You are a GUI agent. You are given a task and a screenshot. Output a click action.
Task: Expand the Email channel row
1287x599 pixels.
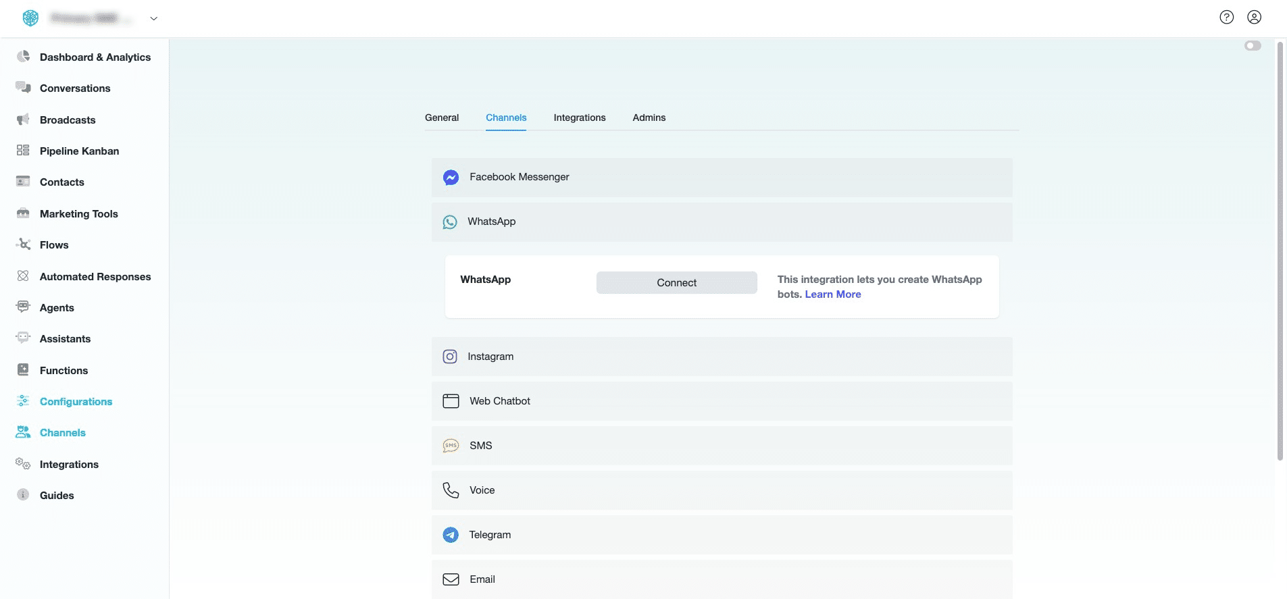722,579
